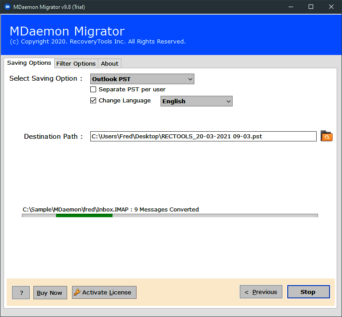Open help with the question mark button
Image resolution: width=342 pixels, height=317 pixels.
(x=21, y=293)
